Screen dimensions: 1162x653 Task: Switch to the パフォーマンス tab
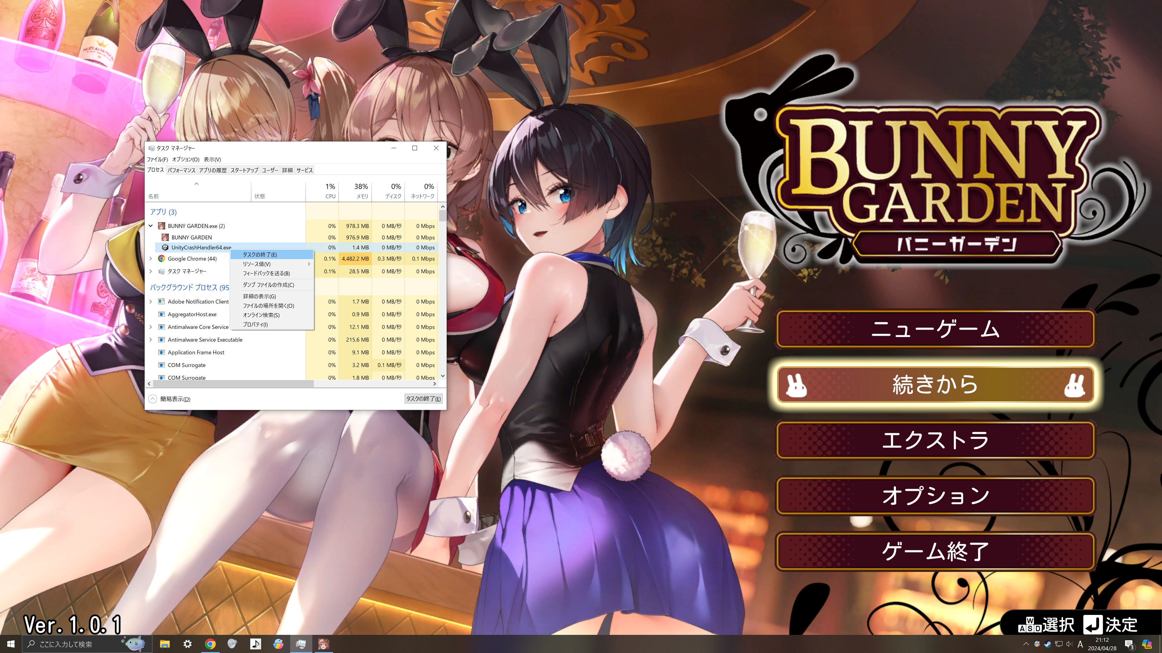pyautogui.click(x=181, y=170)
